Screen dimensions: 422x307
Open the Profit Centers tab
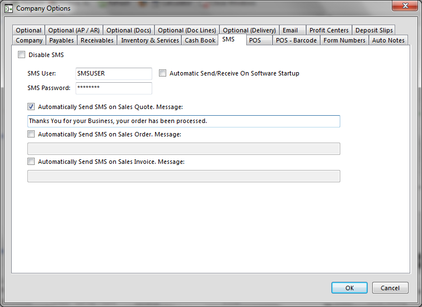(329, 30)
